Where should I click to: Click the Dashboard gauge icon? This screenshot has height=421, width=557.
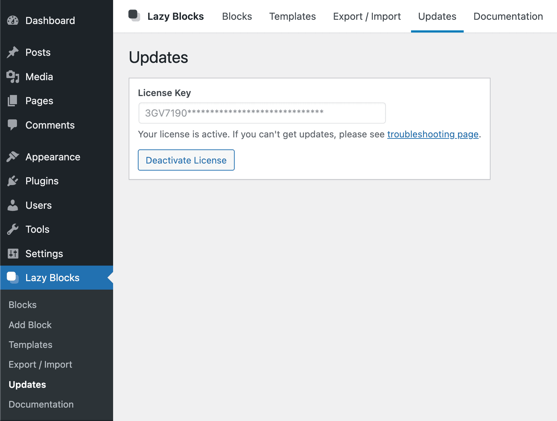tap(13, 20)
